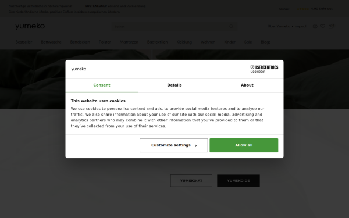Open the Bettwäsche menu item

coord(51,42)
